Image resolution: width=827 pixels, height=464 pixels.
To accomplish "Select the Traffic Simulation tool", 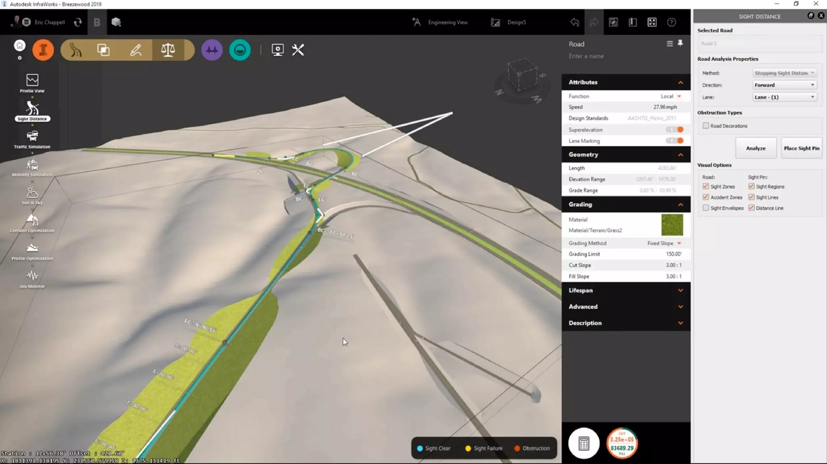I will (32, 136).
